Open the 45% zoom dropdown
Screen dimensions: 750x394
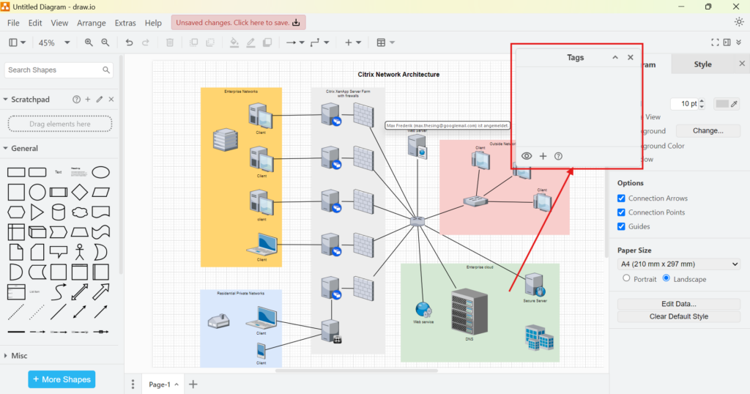pyautogui.click(x=54, y=42)
